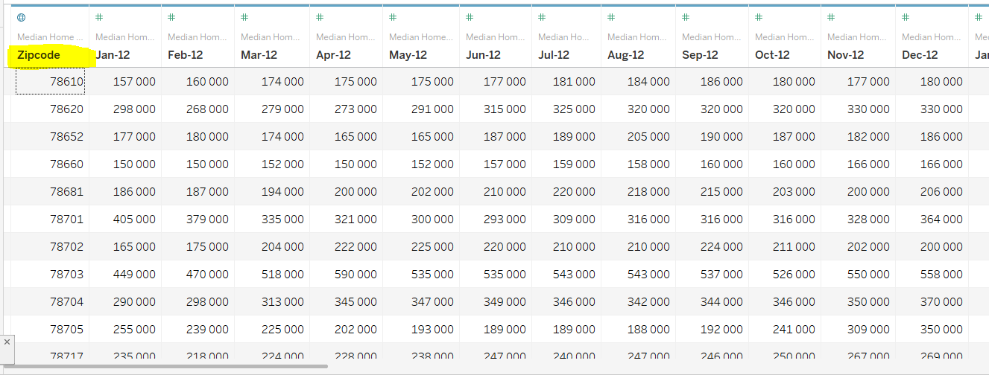Select the May-12 column header

[408, 55]
